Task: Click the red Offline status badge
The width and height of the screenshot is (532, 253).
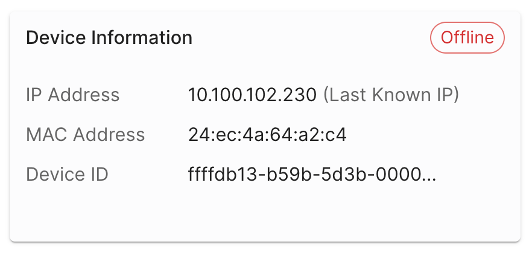Action: click(467, 38)
